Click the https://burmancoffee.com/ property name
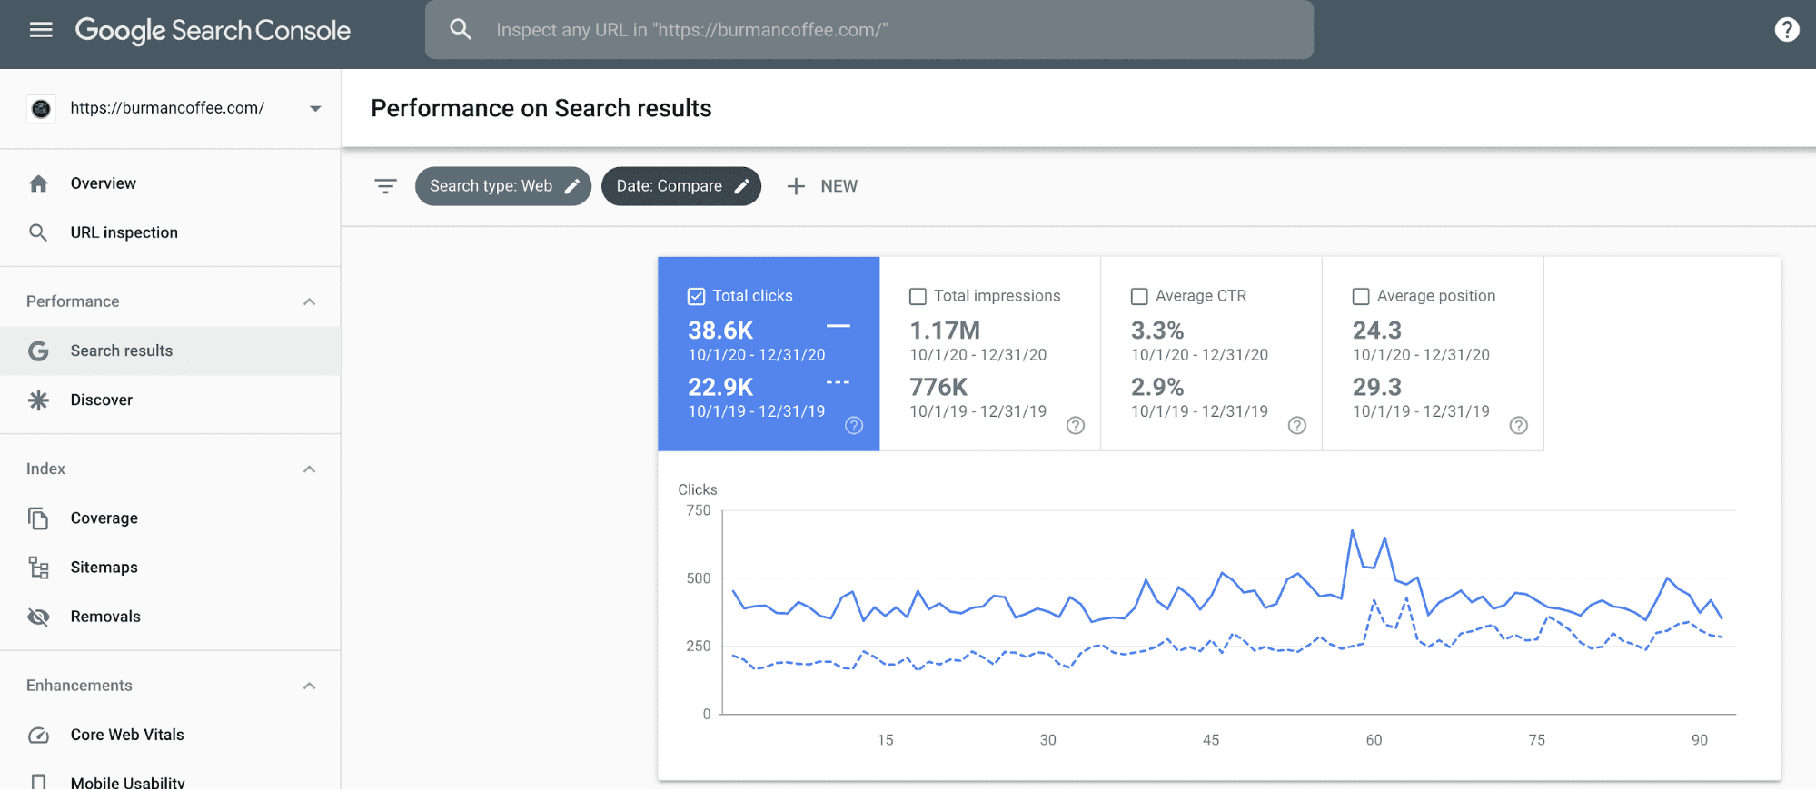This screenshot has width=1816, height=790. [167, 108]
